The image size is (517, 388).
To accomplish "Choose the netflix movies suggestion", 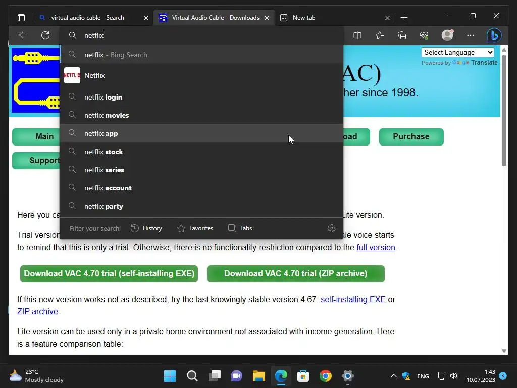I will click(x=201, y=116).
